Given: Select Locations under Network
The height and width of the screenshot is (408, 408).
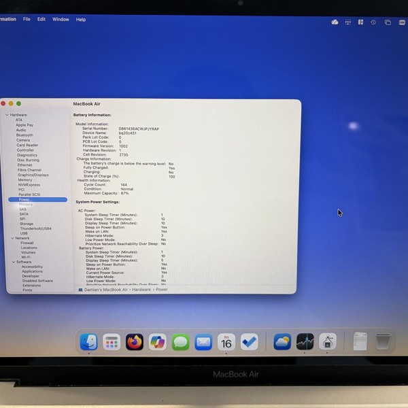Looking at the screenshot, I should pos(29,248).
